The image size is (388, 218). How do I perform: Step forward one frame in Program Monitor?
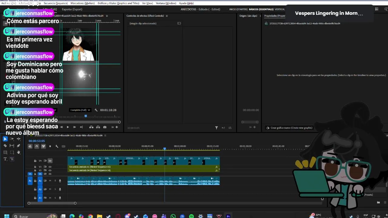(x=74, y=127)
